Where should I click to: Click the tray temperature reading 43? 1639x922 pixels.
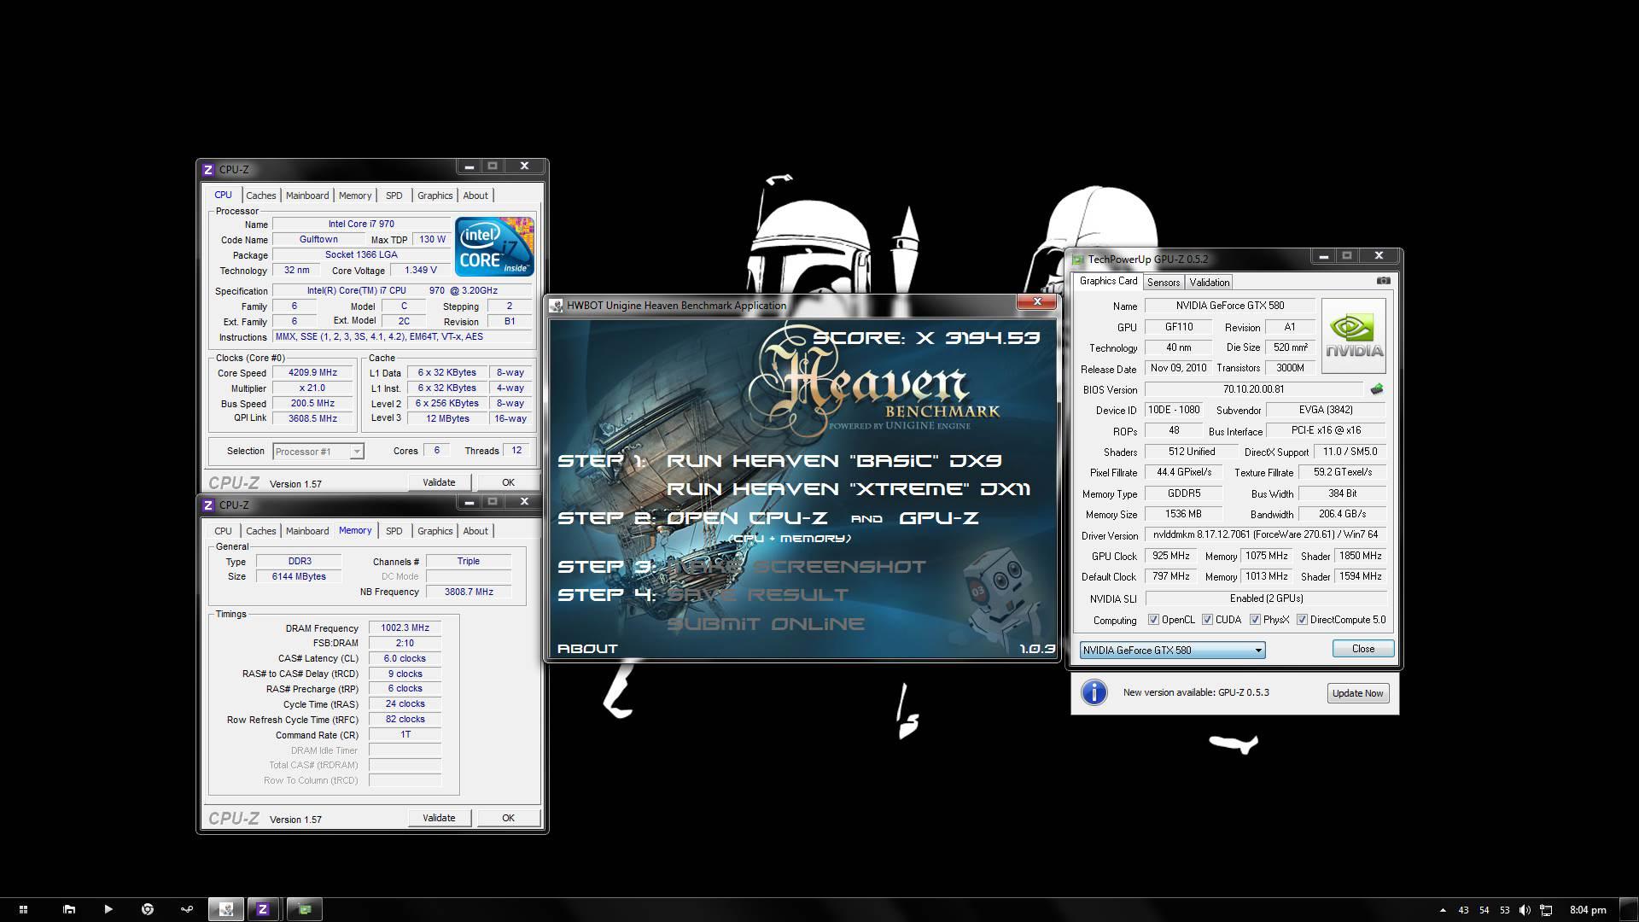click(x=1464, y=910)
